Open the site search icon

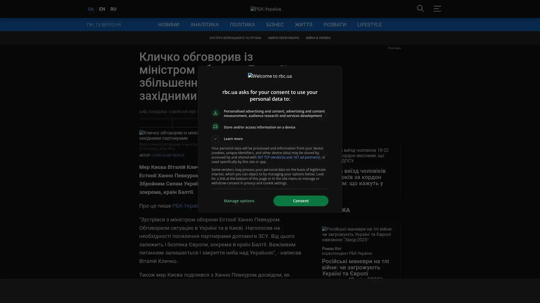tap(420, 9)
